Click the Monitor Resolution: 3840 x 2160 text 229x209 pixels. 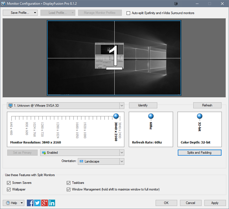pyautogui.click(x=36, y=142)
